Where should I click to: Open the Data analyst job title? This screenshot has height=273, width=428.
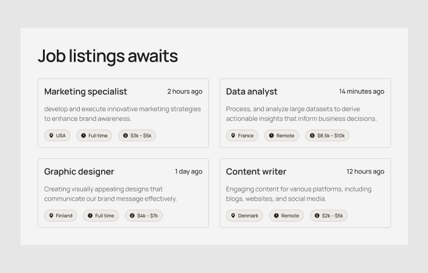pyautogui.click(x=251, y=92)
